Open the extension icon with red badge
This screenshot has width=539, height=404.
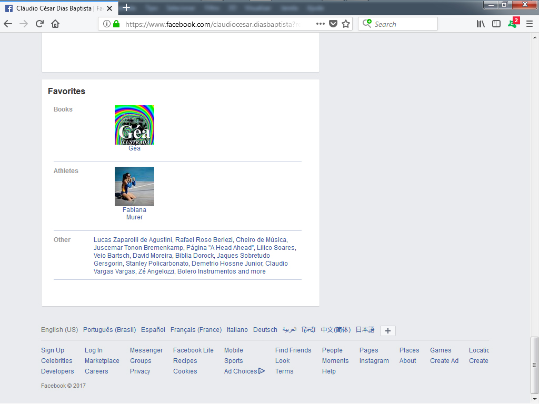tap(513, 24)
